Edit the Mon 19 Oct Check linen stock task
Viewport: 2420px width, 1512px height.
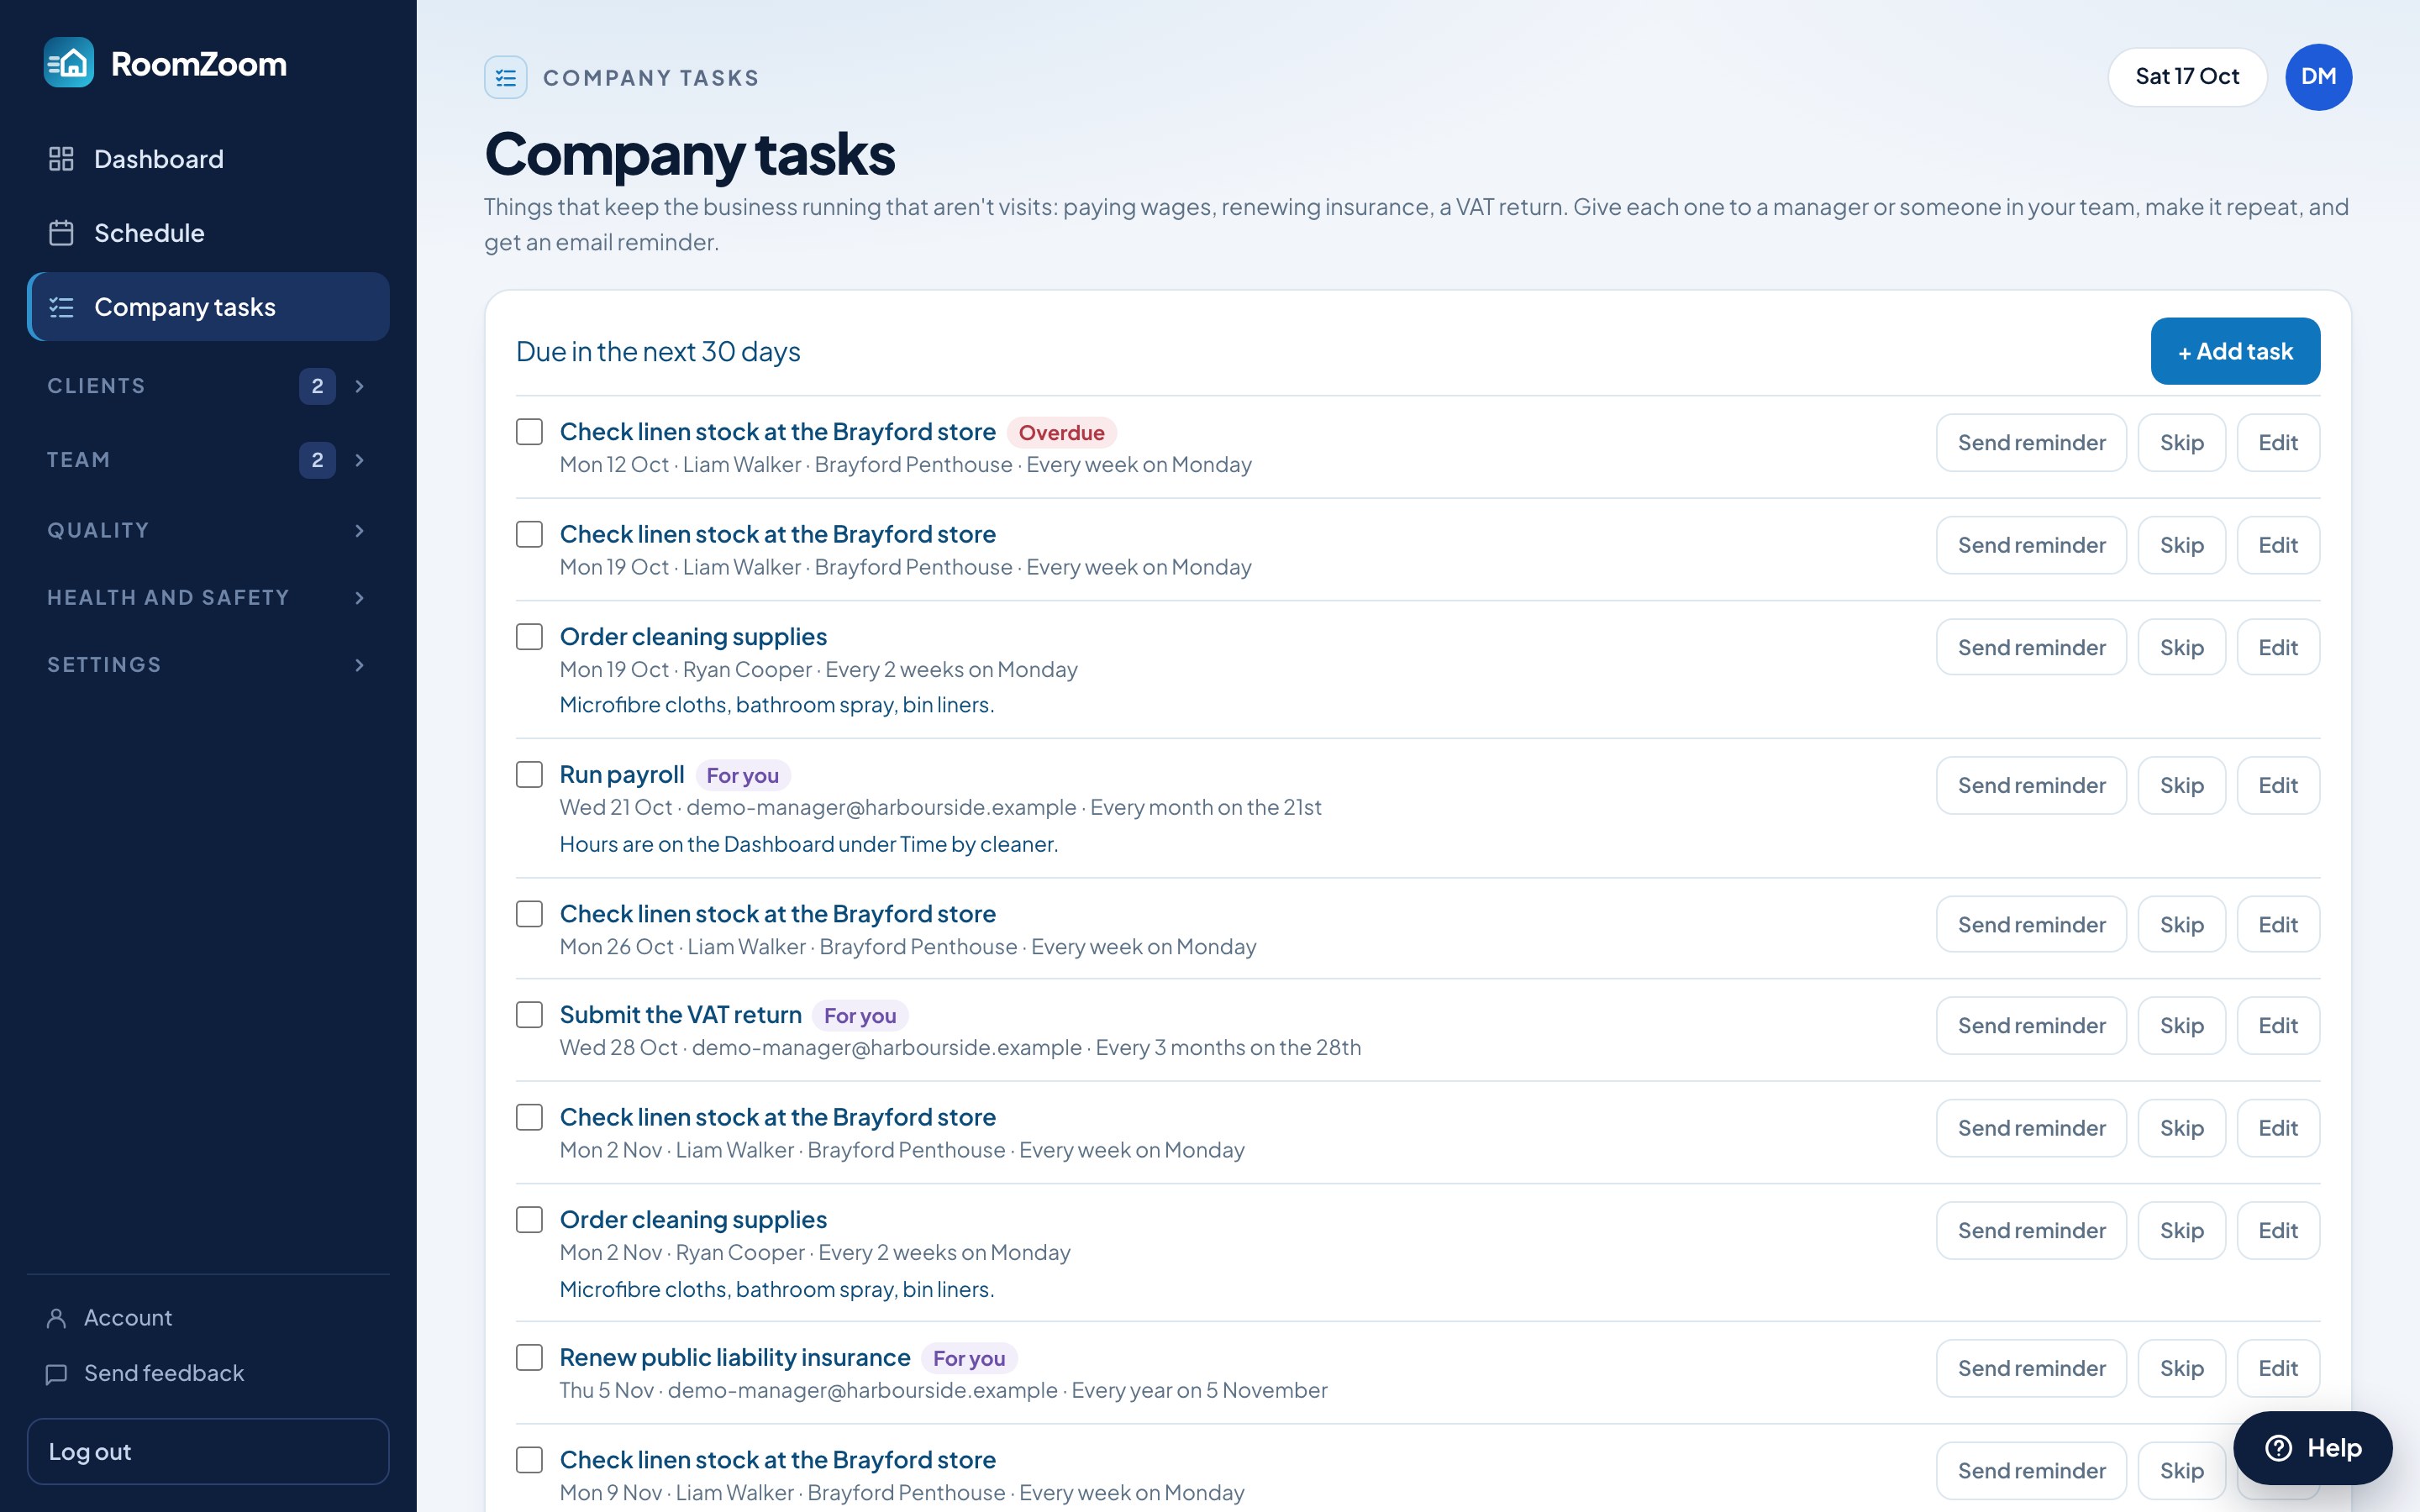[2278, 546]
